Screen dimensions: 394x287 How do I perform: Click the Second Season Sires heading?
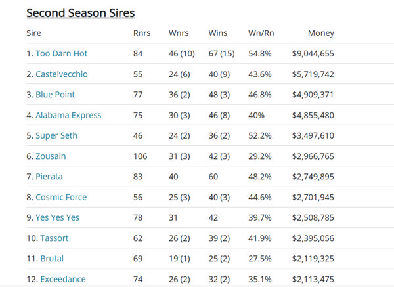(x=80, y=12)
